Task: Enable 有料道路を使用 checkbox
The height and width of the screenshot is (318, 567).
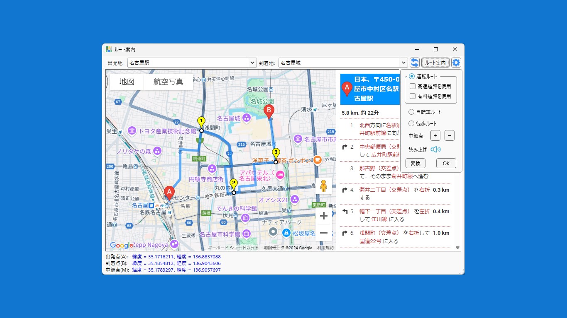Action: [413, 96]
